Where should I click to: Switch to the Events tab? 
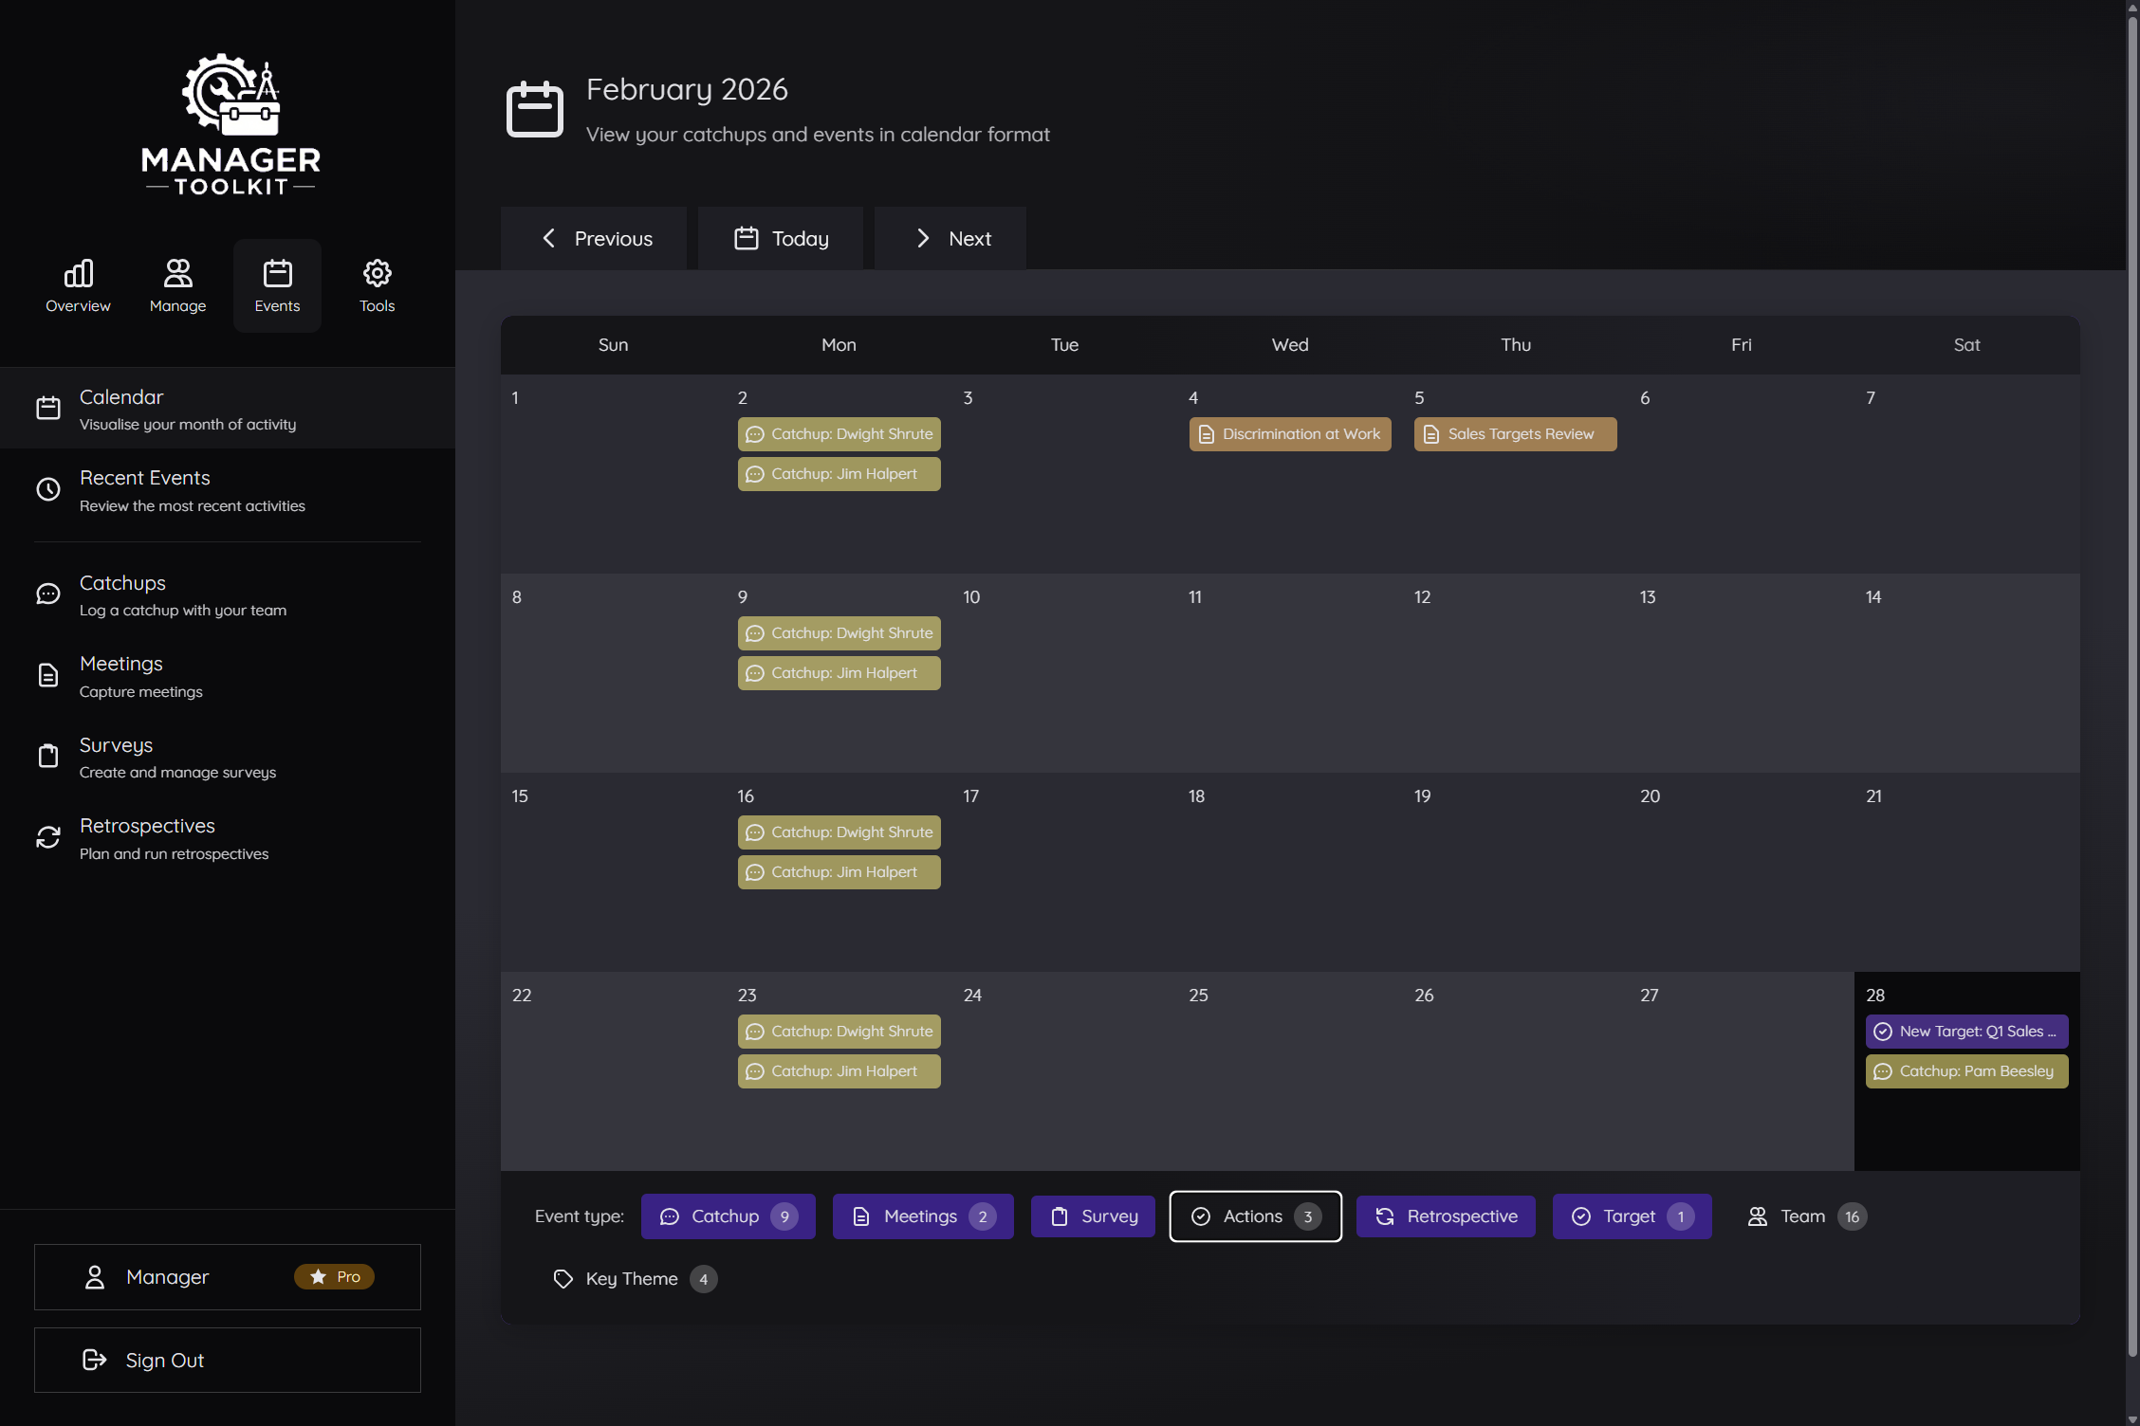pyautogui.click(x=277, y=283)
